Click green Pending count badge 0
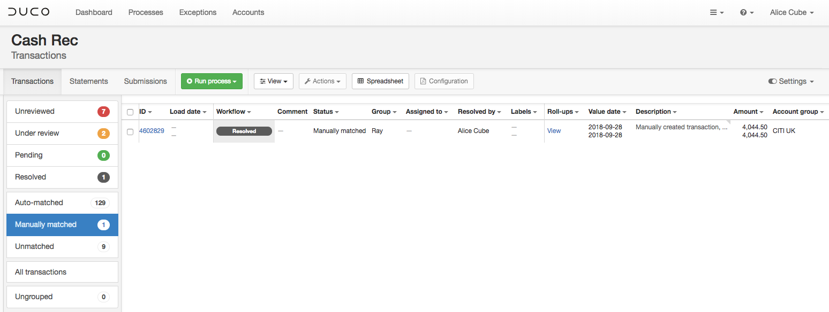The width and height of the screenshot is (829, 312). [x=103, y=155]
